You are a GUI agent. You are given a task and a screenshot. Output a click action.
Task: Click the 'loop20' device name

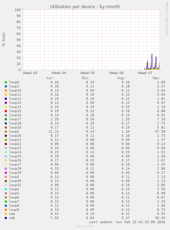tap(15, 136)
